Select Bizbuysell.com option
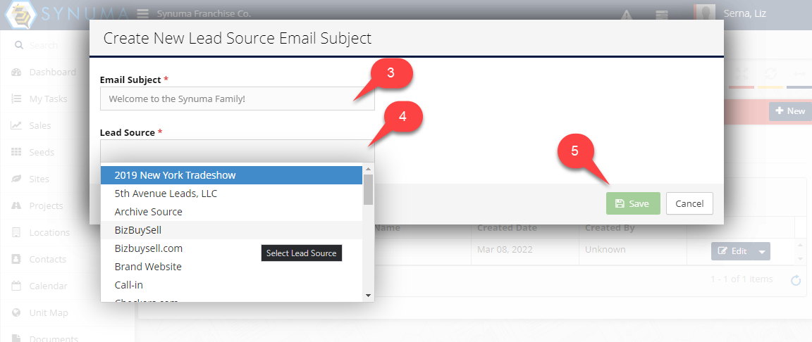This screenshot has height=342, width=812. (231, 248)
